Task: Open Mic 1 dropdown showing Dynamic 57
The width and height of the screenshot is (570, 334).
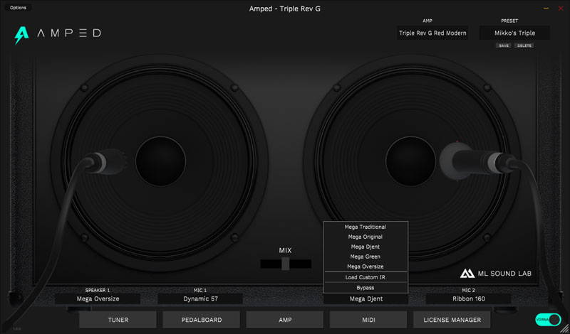Action: point(200,298)
